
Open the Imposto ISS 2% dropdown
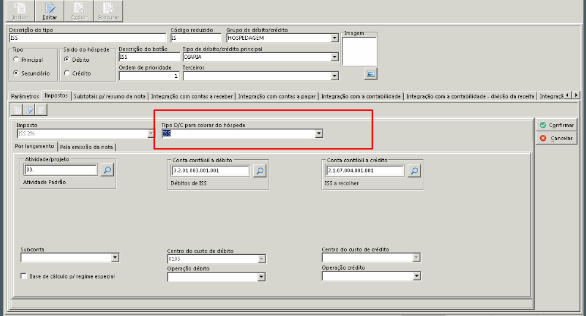coord(151,134)
